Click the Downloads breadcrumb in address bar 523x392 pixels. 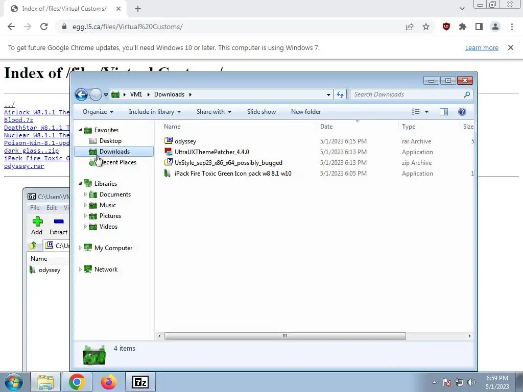coord(169,94)
